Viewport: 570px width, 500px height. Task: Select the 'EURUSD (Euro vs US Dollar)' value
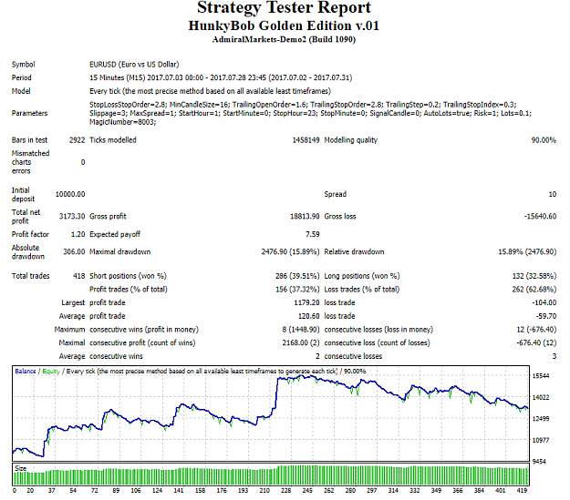[134, 65]
